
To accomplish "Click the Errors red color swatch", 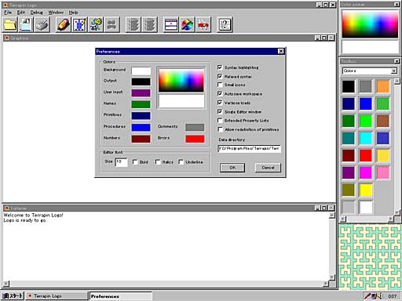I will [x=195, y=139].
